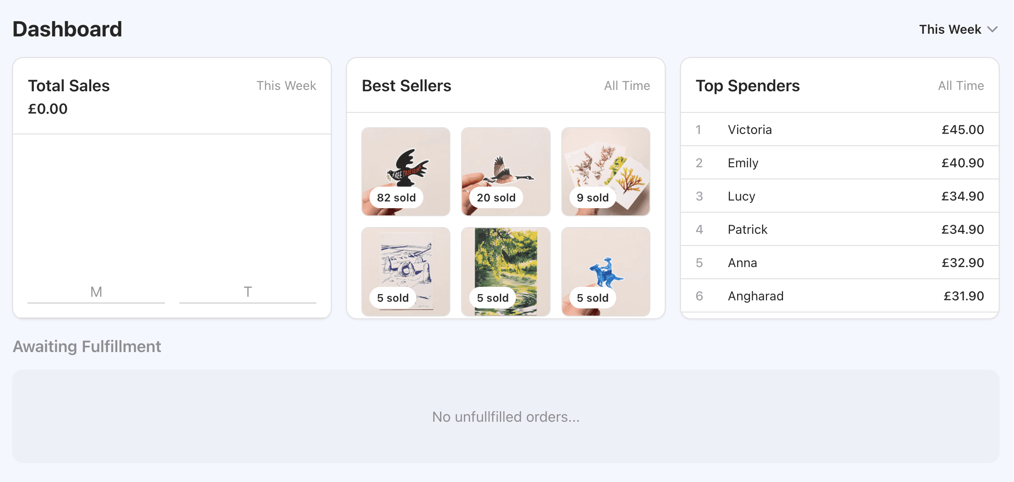Click Lucy's spender entry
Screen dimensions: 1014x482
click(839, 196)
